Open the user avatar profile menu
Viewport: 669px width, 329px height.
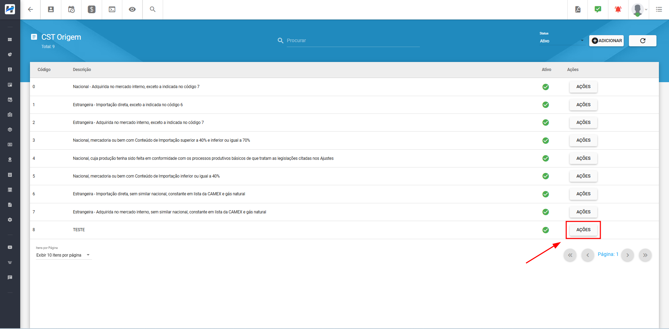coord(639,10)
